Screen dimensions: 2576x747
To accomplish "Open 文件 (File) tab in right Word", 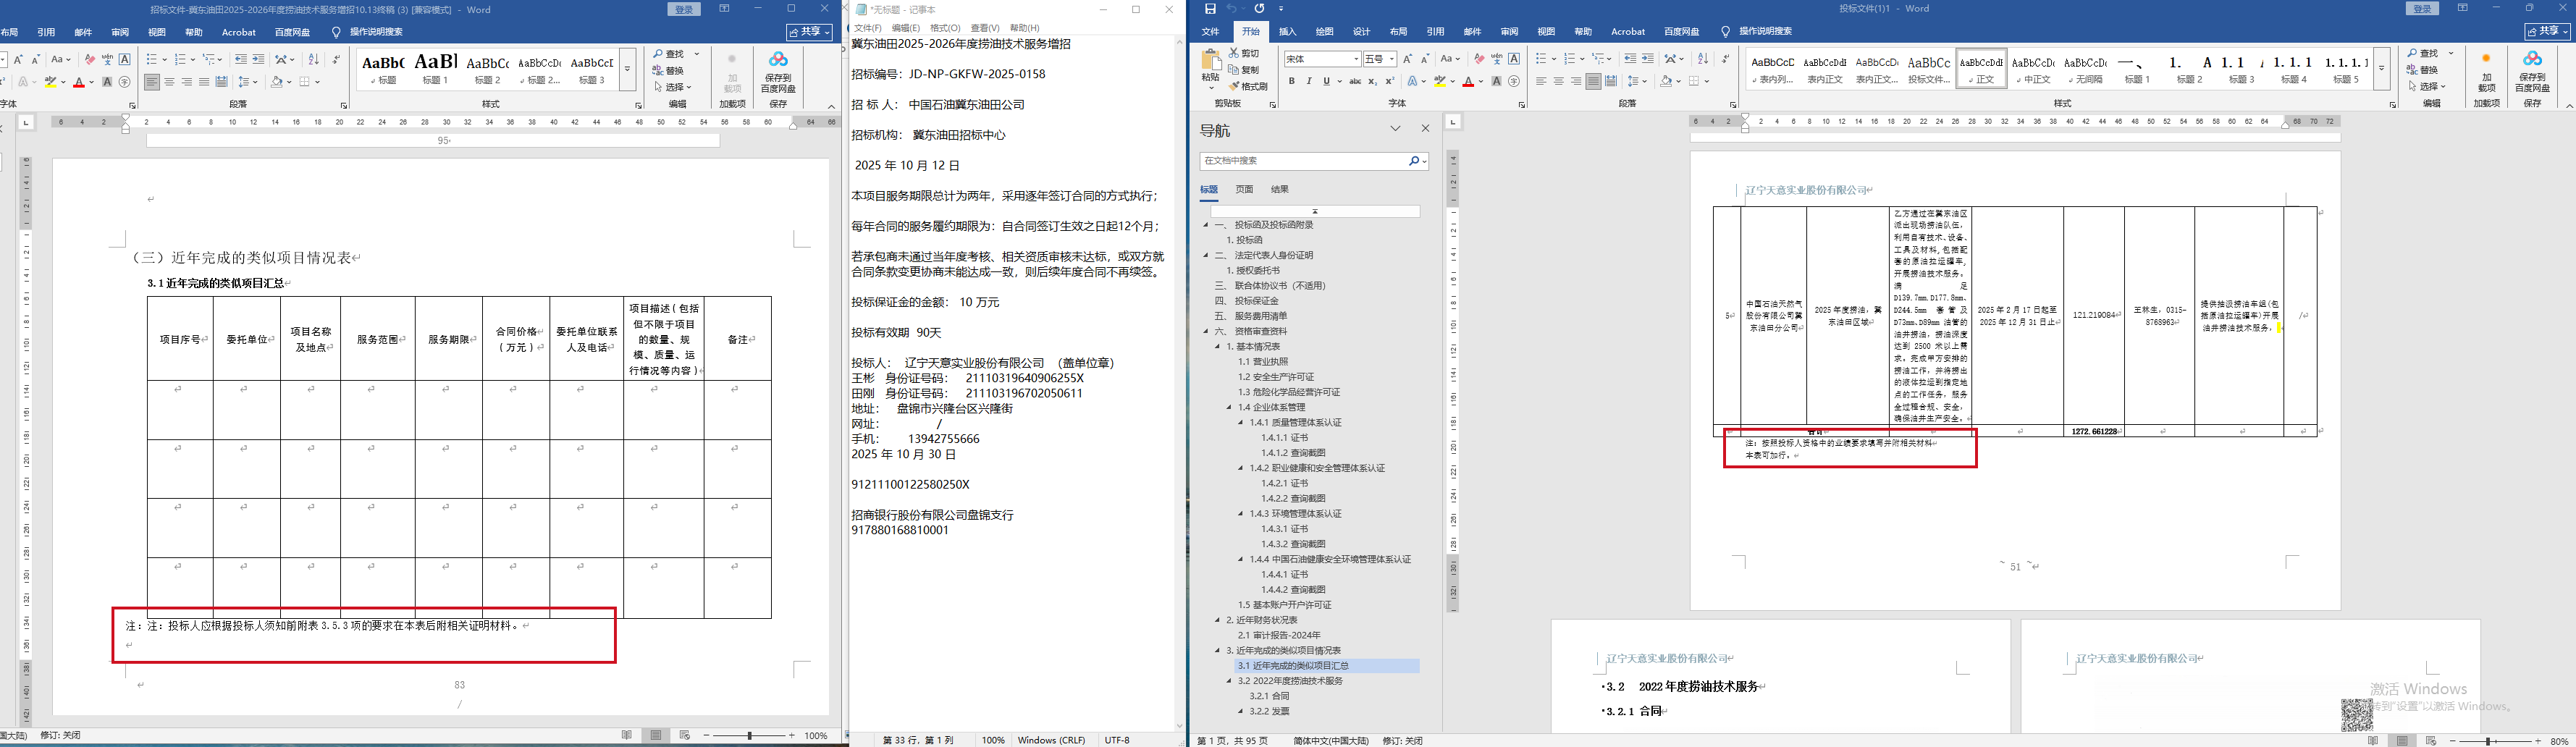I will [1210, 32].
